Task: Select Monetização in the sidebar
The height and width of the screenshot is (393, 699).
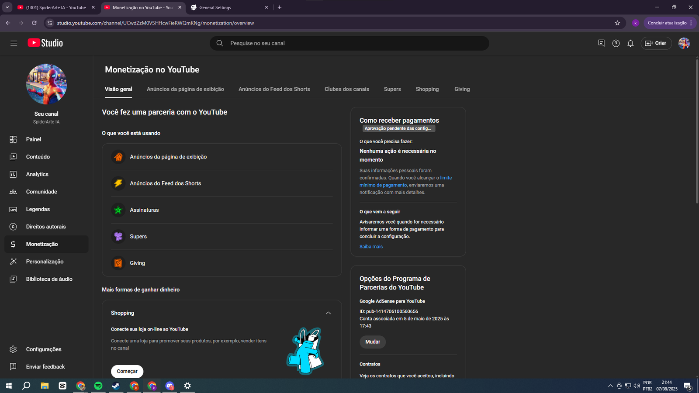Action: tap(46, 244)
